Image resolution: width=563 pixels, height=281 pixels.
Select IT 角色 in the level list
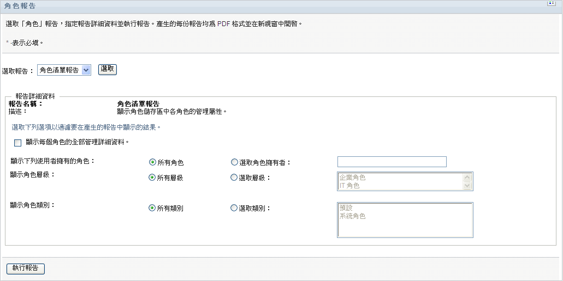(350, 186)
